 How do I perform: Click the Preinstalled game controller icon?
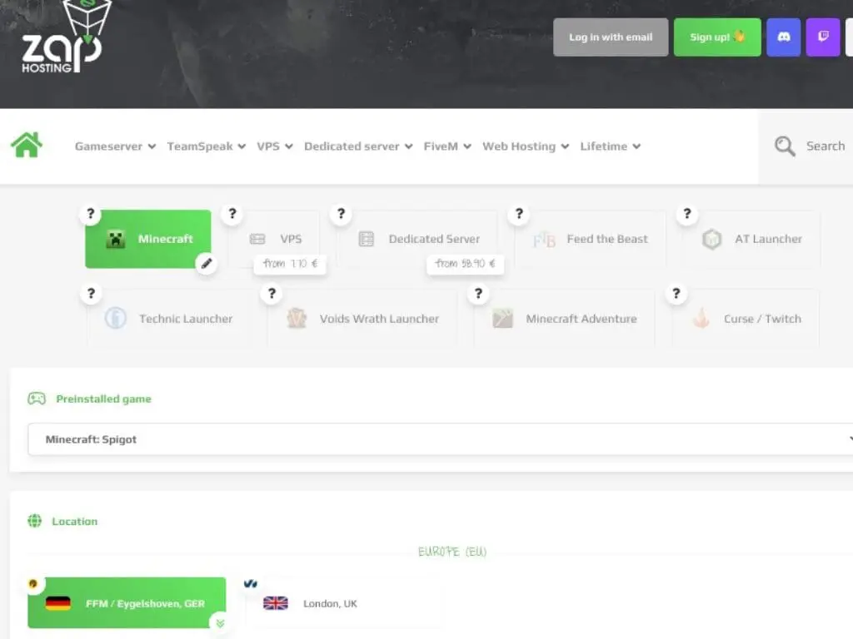[x=37, y=399]
